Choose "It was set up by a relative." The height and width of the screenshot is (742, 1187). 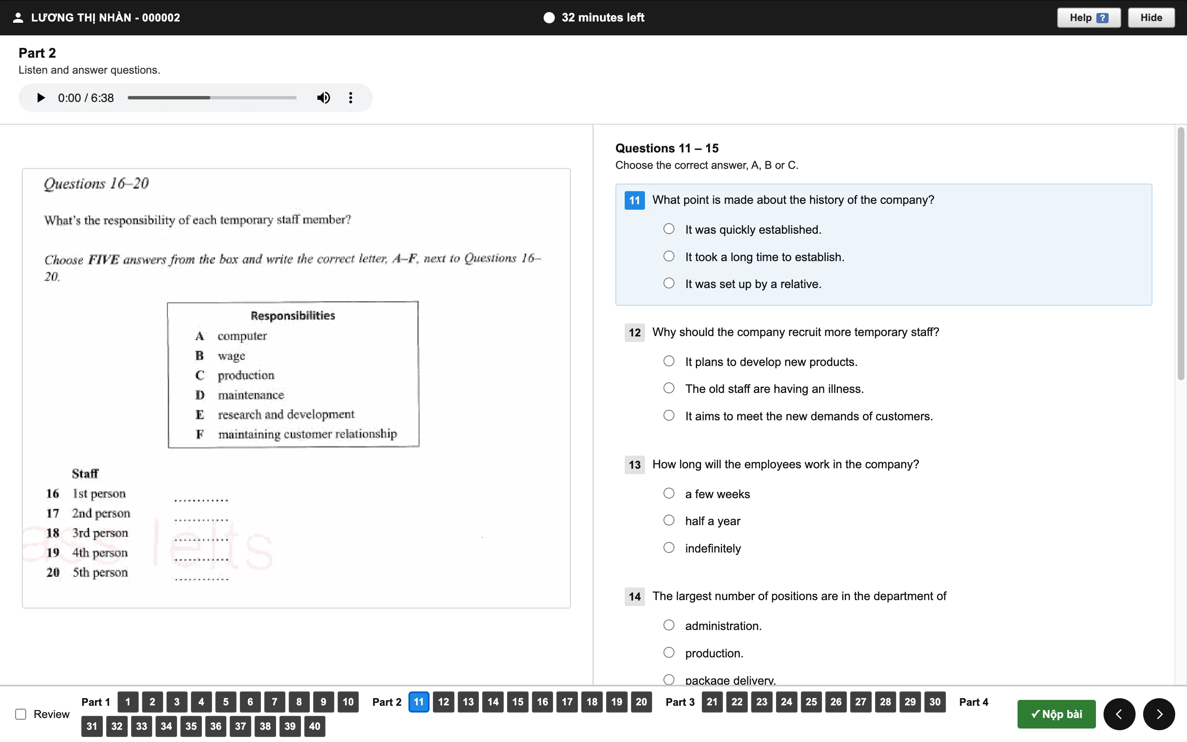pos(669,283)
